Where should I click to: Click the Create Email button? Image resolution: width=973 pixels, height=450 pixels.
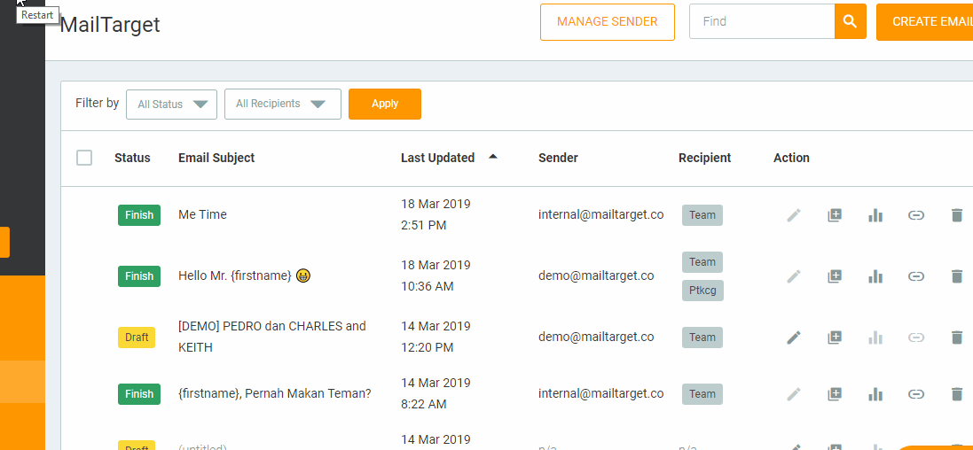click(x=924, y=21)
